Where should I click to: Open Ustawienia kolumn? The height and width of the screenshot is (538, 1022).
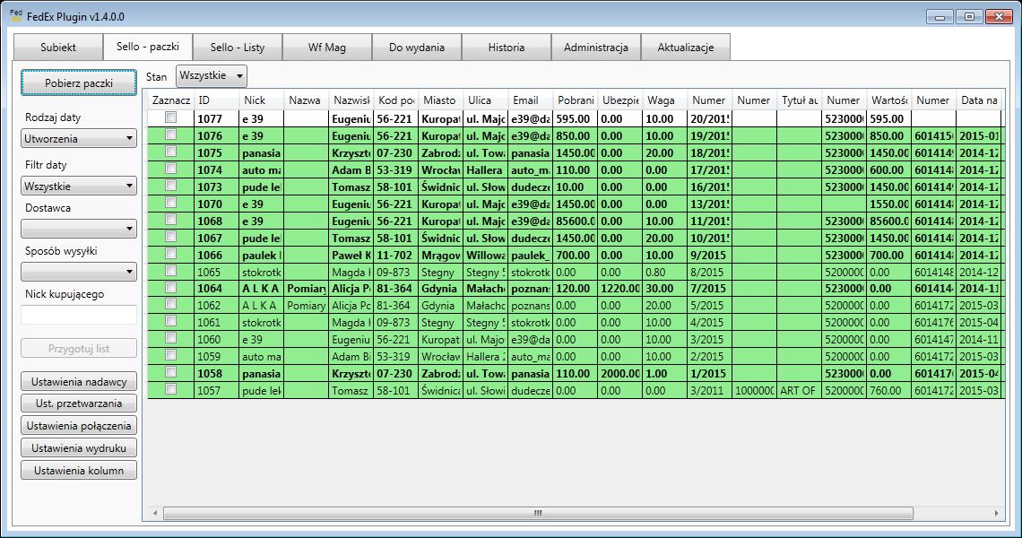point(79,470)
